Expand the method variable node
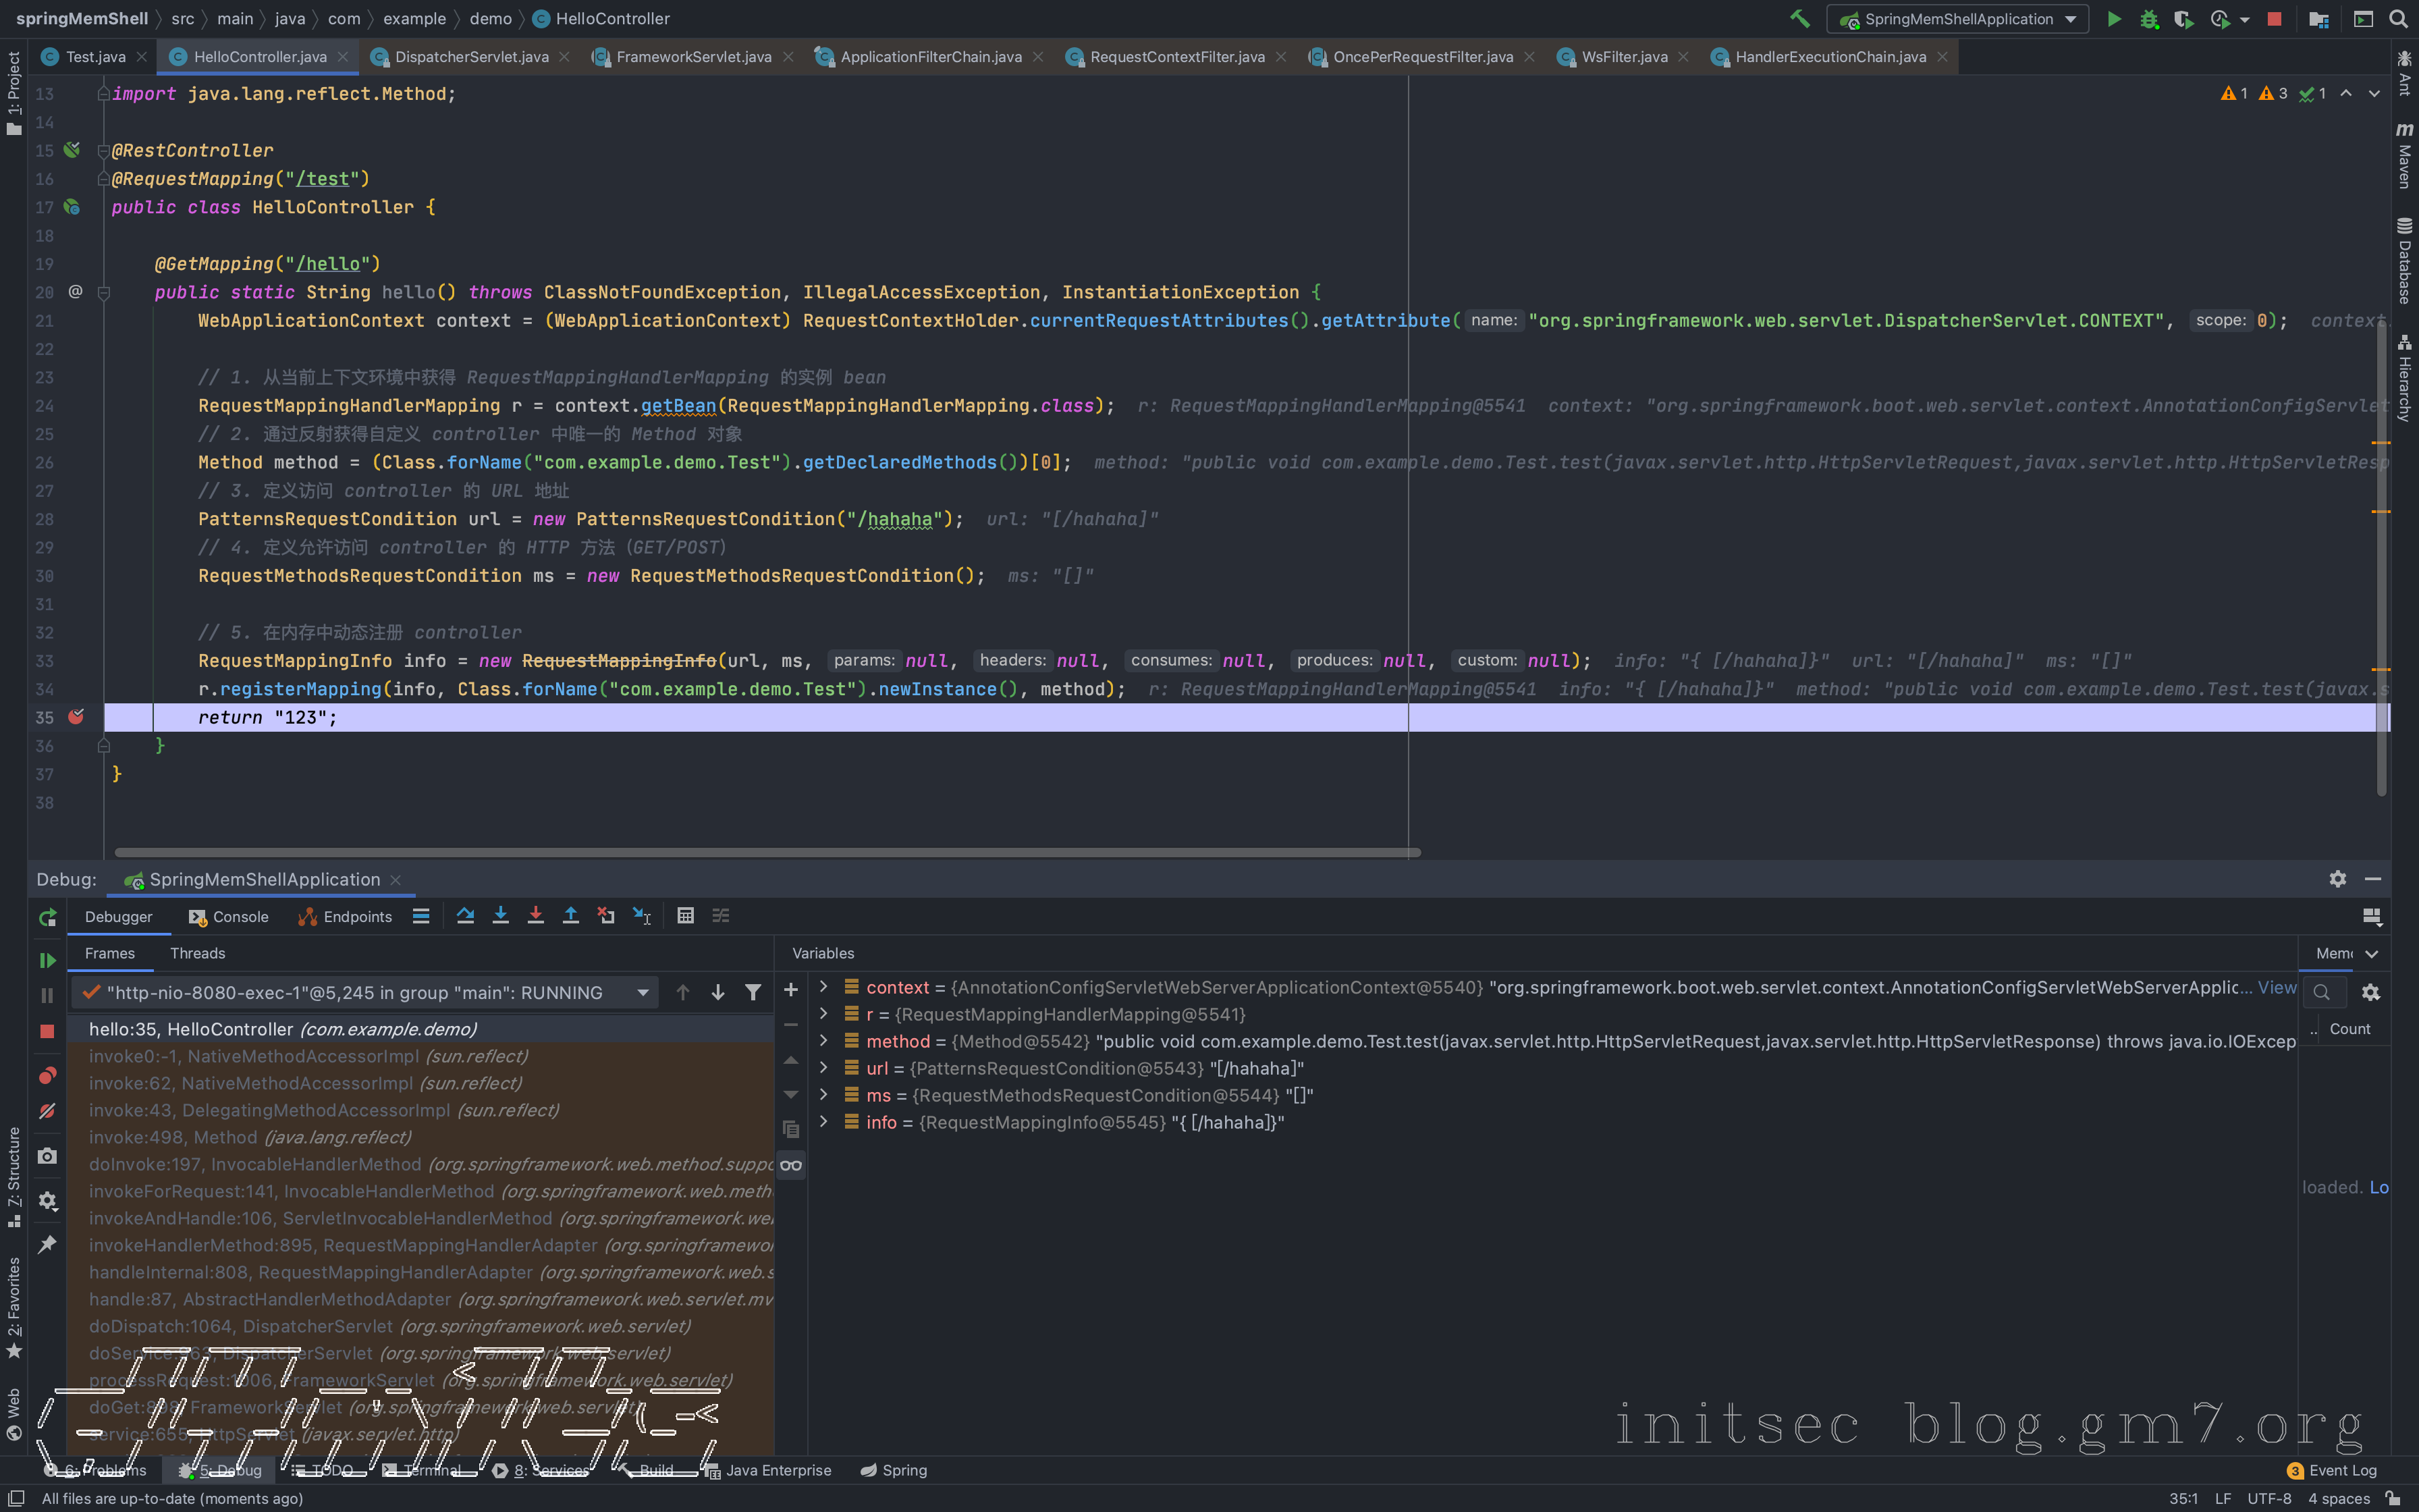This screenshot has height=1512, width=2419. coord(823,1041)
